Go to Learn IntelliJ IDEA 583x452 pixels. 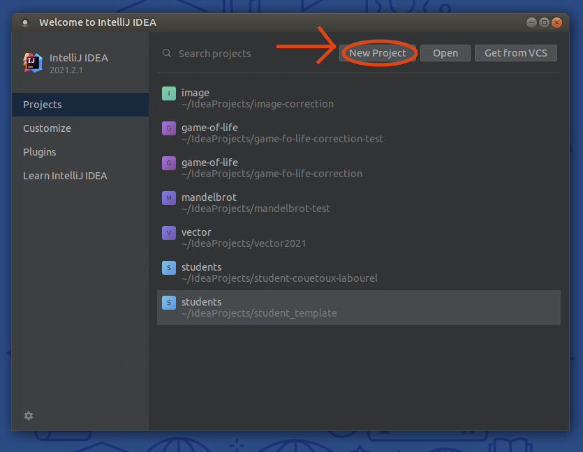click(80, 176)
